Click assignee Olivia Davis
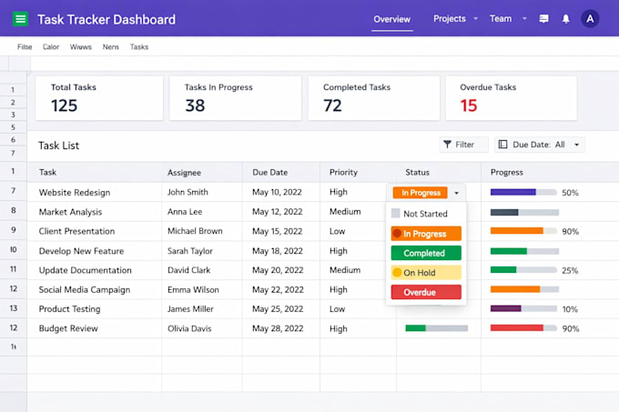619x412 pixels. click(x=189, y=328)
